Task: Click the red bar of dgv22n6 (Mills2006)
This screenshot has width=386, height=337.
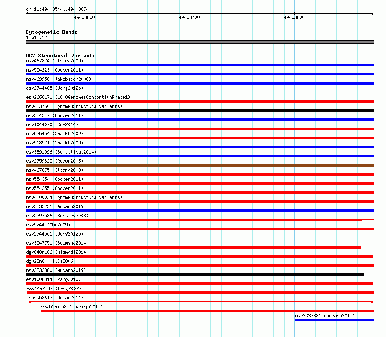Action: pos(200,265)
